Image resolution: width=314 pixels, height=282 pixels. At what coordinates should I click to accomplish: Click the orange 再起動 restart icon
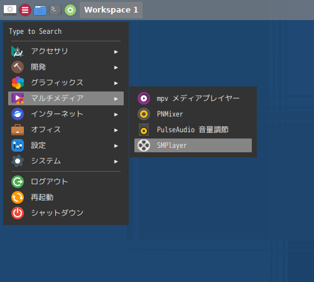[x=18, y=197]
